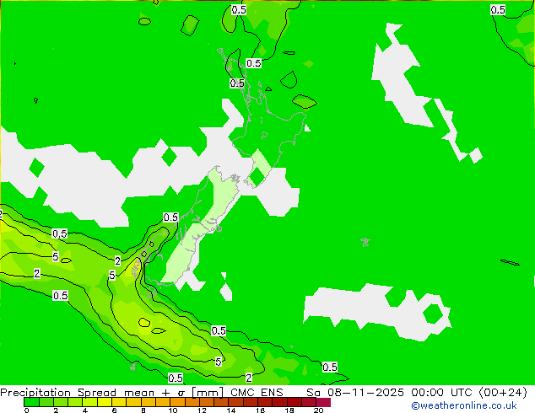The image size is (535, 413).
Task: Click the 'mean + σ' caption text
Action: click(x=156, y=393)
